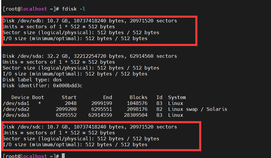Click the "End" column header

tap(108, 98)
